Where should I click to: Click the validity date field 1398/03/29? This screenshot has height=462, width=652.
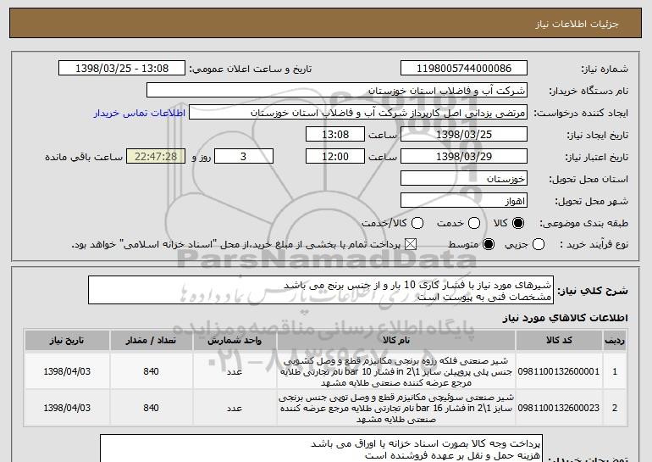(464, 157)
